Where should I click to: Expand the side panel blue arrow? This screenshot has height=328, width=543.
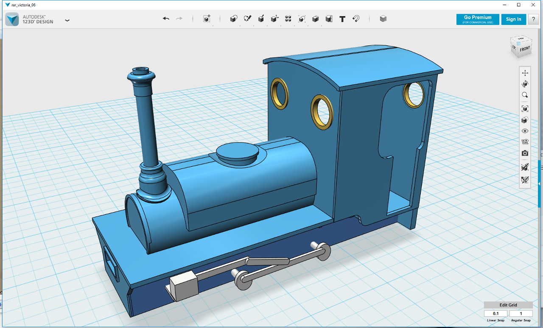540,184
